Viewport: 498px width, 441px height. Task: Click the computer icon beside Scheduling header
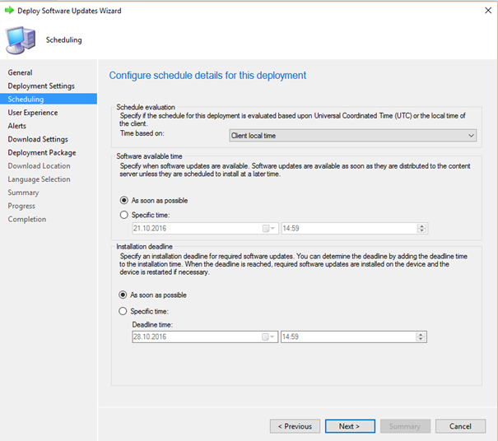click(21, 40)
